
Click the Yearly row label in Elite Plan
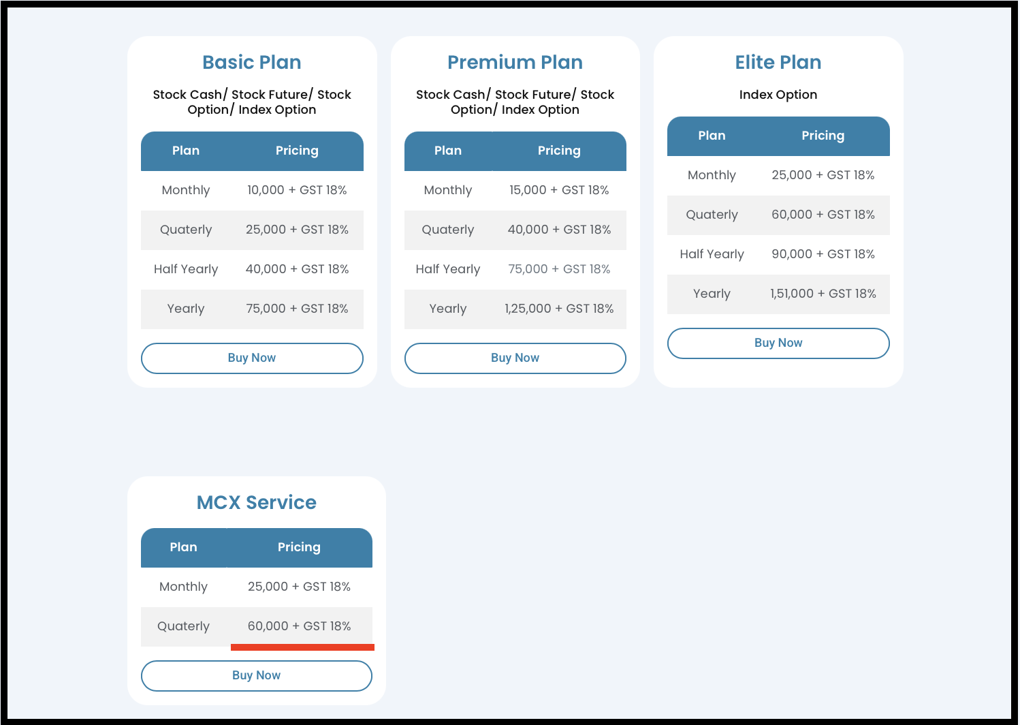tap(712, 294)
